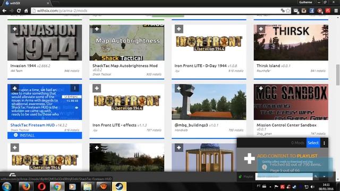Open the ShackTac Map Autobrightness Mod title
340x191 pixels.
(125, 66)
